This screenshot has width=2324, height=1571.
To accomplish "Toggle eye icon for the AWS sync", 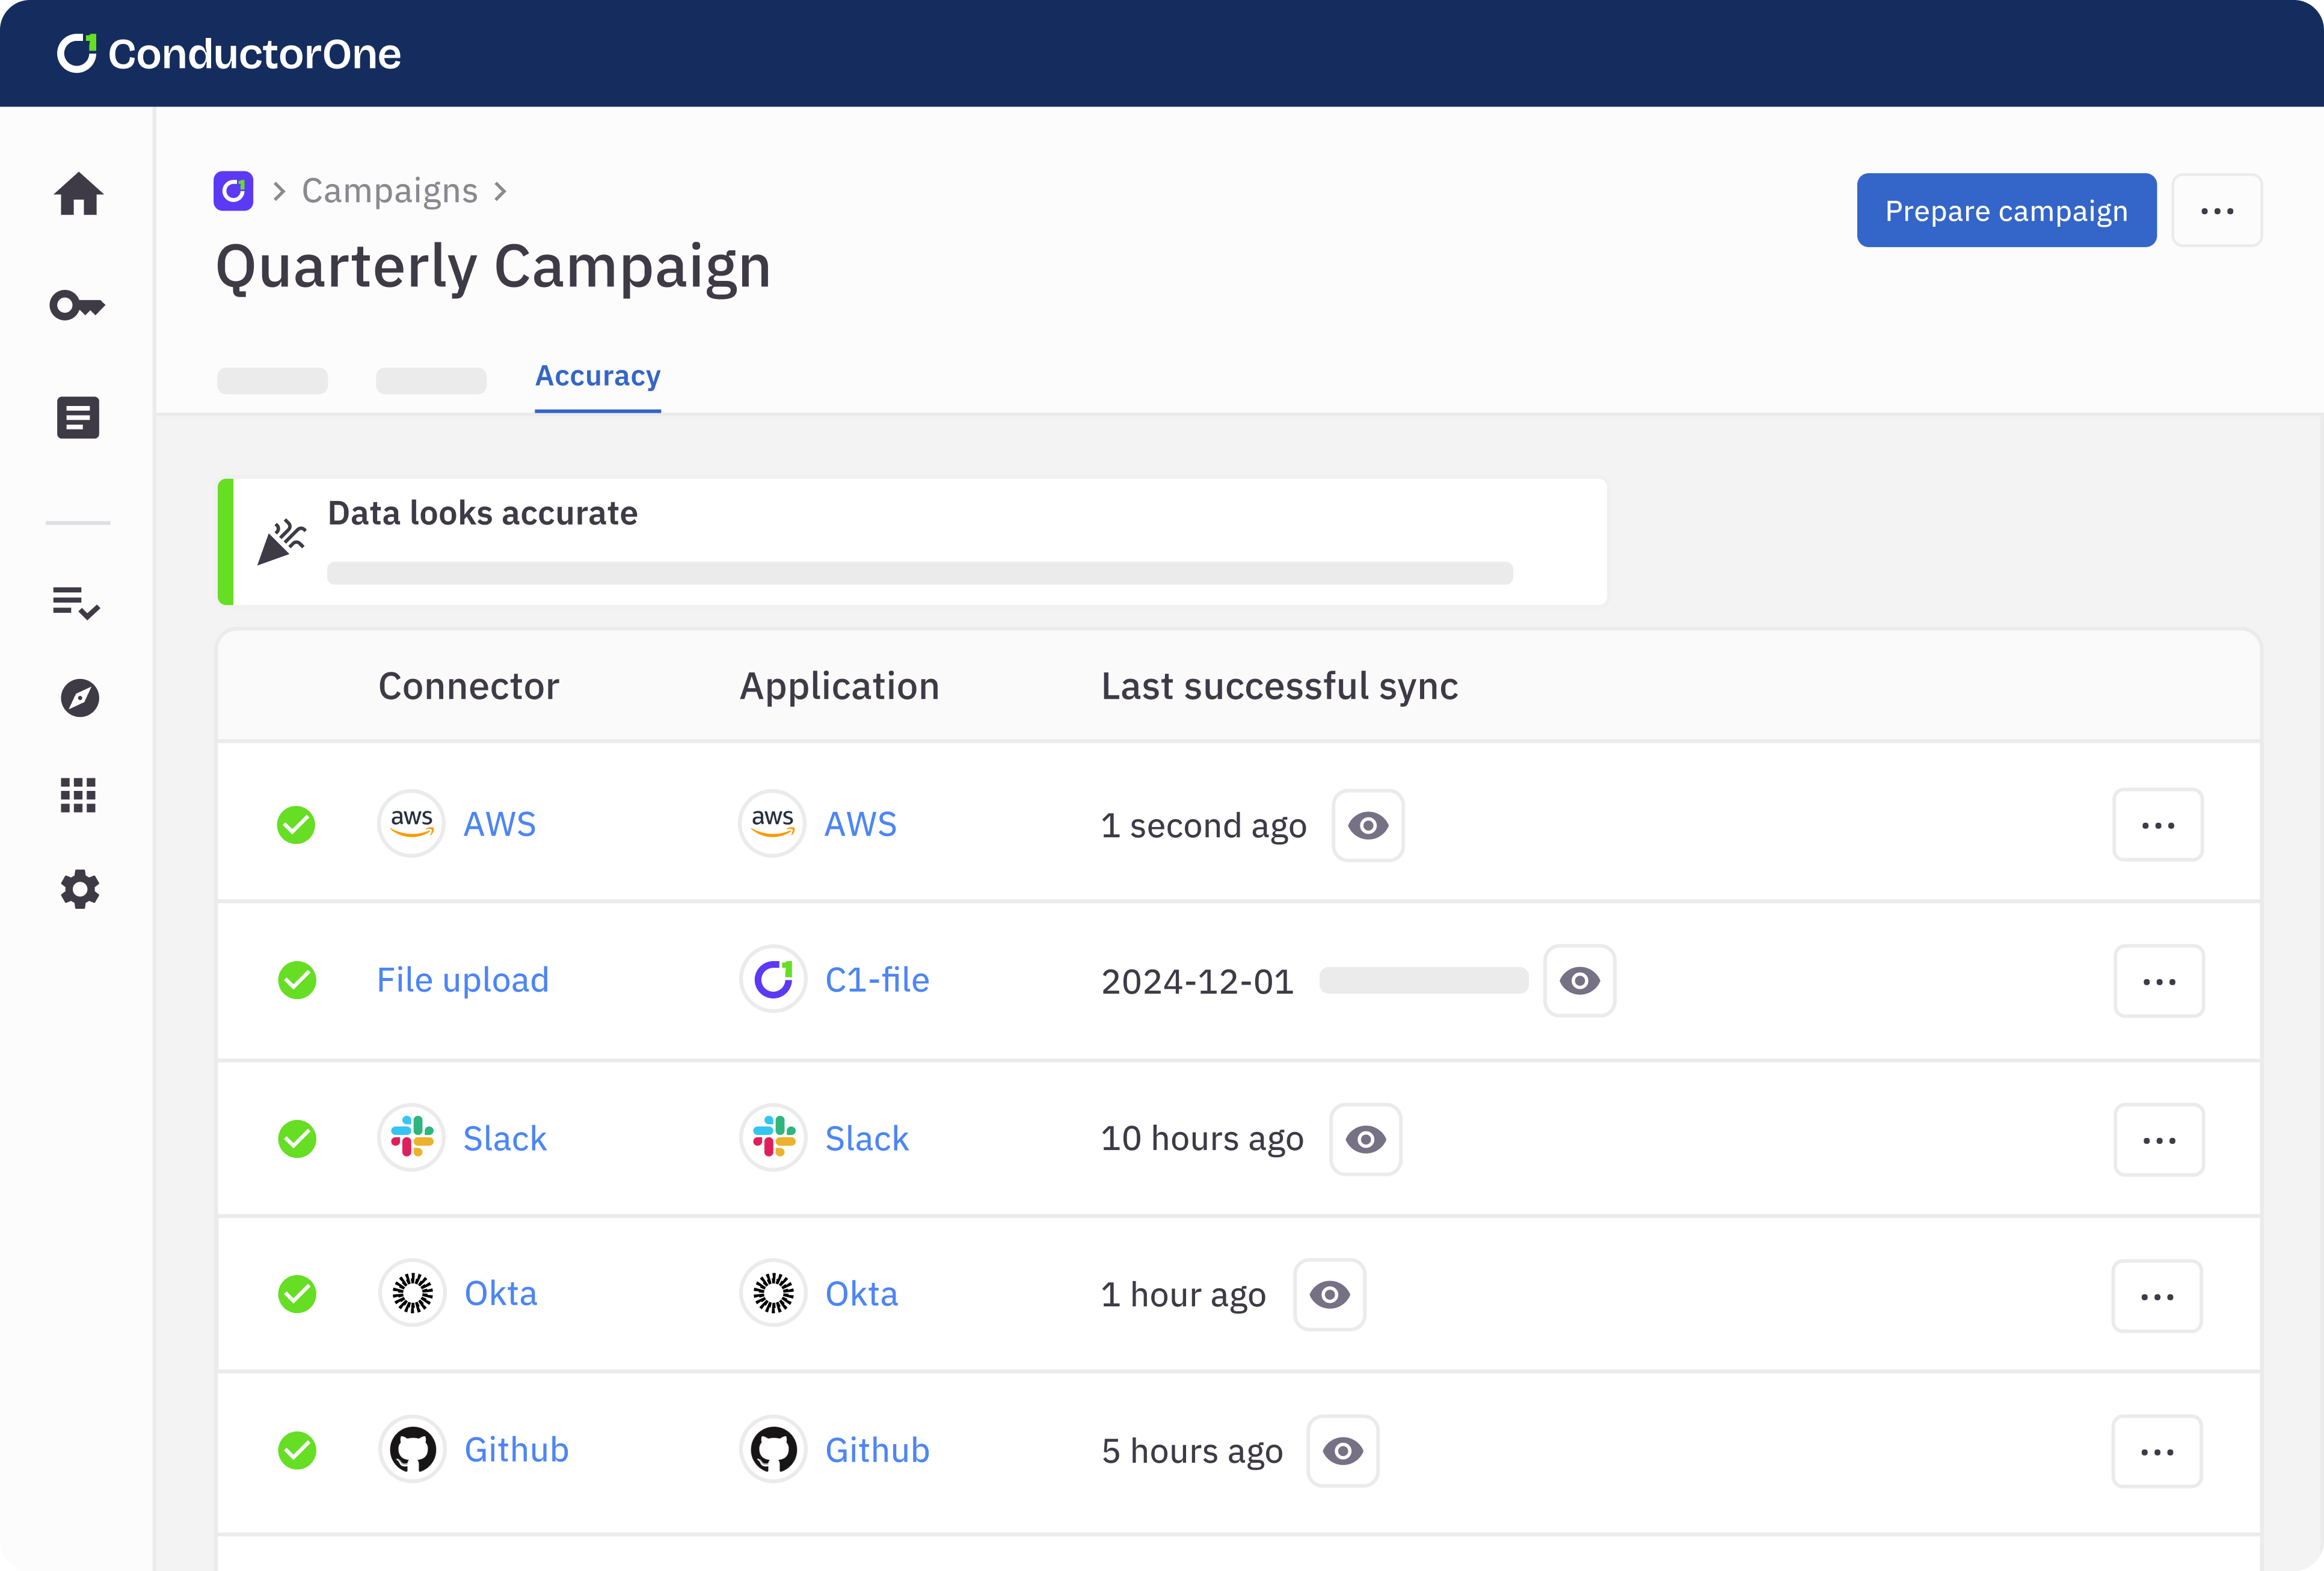I will (1367, 826).
